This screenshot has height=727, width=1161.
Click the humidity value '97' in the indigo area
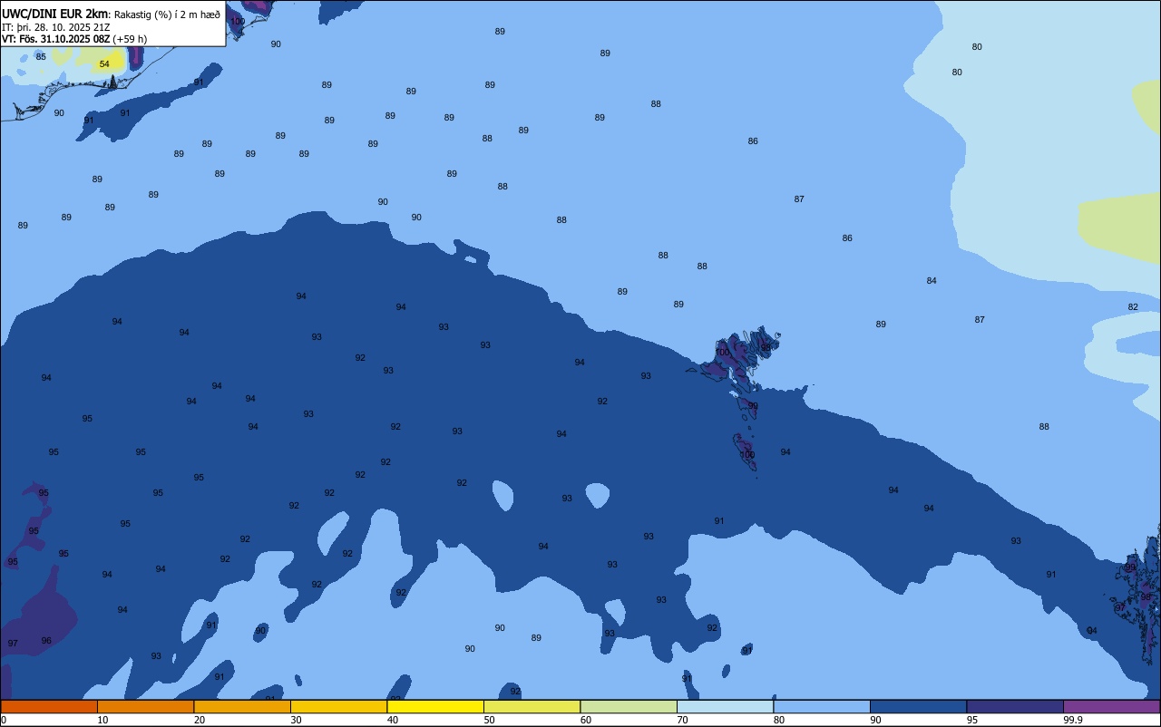[13, 644]
